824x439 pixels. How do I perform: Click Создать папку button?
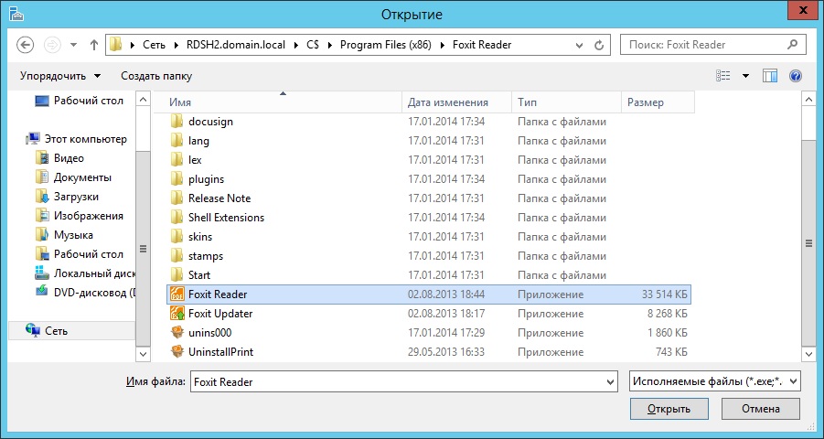tap(156, 76)
